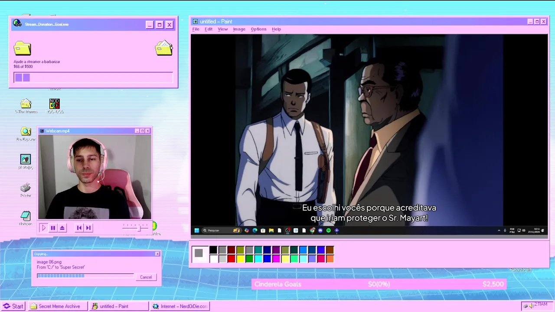Skip to previous track in Webcam.mp4 player
Screen dimensions: 555x312
click(x=79, y=228)
